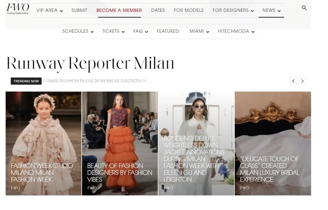Open the Submit menu item
This screenshot has height=210, width=328.
tap(79, 10)
